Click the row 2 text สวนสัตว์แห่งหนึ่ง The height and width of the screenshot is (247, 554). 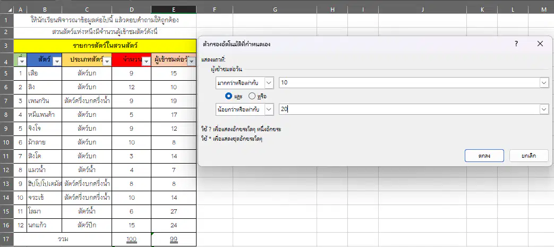[x=105, y=32]
